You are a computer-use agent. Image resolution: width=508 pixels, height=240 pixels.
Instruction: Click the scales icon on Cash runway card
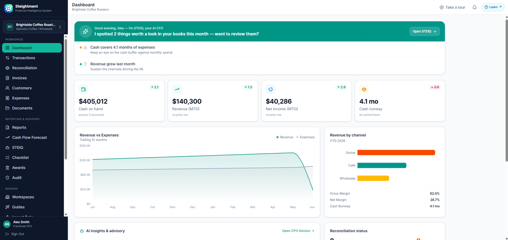coord(364,89)
